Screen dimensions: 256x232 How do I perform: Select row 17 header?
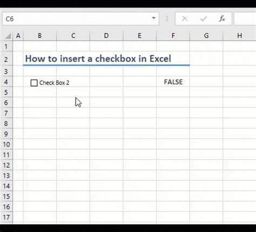point(6,217)
